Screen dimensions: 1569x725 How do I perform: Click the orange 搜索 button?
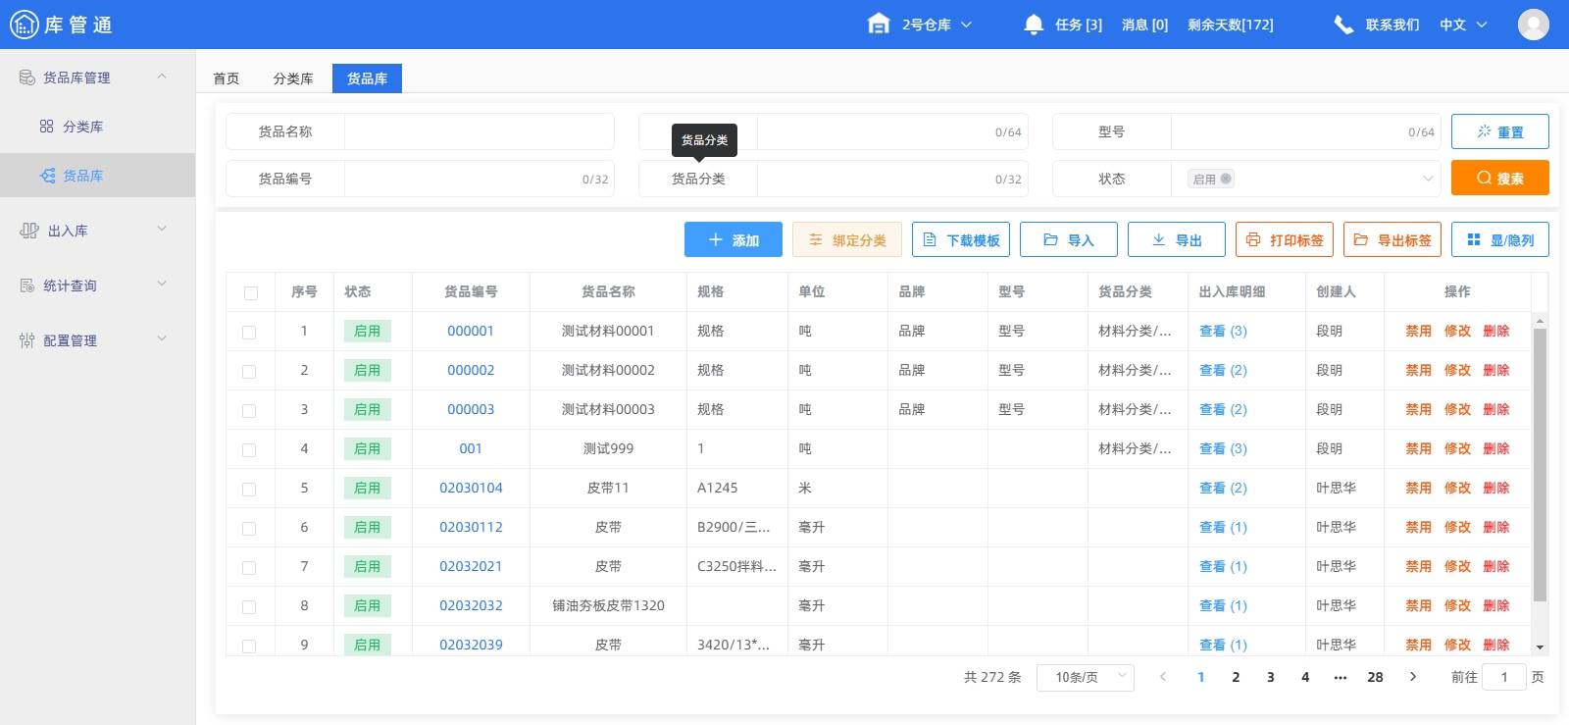[x=1499, y=179]
